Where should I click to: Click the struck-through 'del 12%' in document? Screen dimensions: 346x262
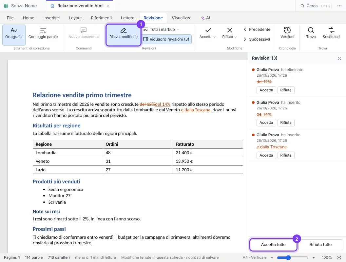(x=147, y=104)
